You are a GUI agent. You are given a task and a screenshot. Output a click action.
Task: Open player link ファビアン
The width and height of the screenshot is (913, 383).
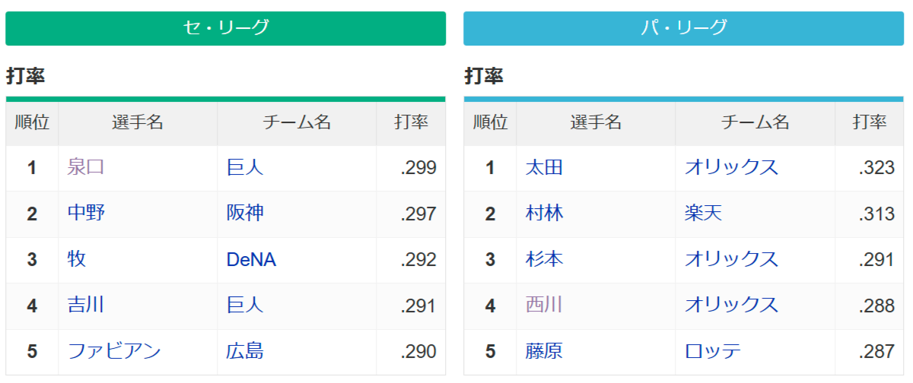coord(114,352)
